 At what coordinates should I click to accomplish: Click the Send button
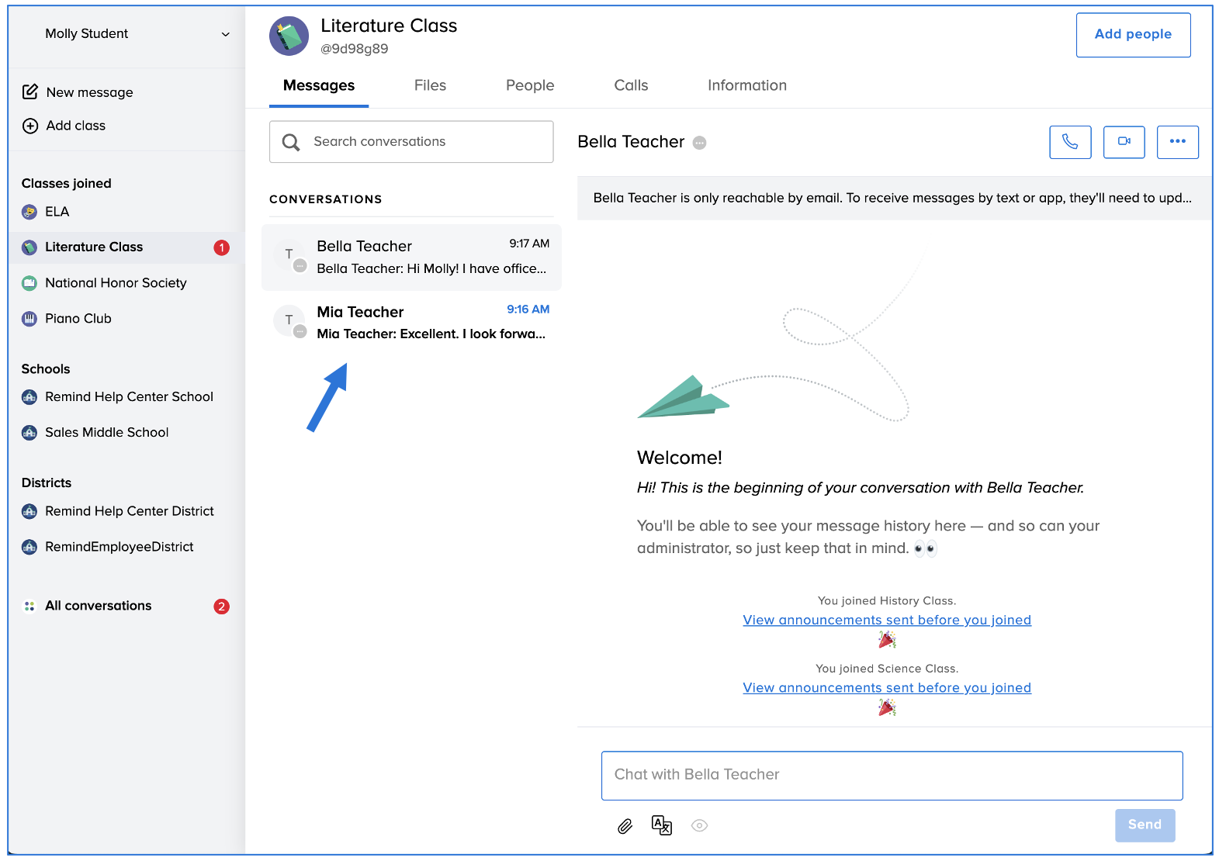point(1144,825)
